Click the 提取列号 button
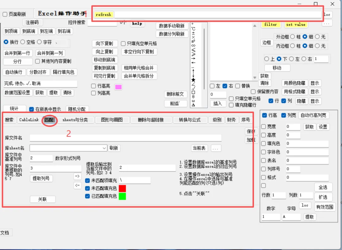The image size is (342, 250). tap(41, 178)
